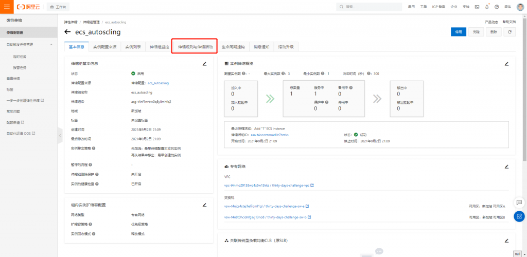The width and height of the screenshot is (527, 257).
Task: Collapse the 自动触发任务管理 sidebar group
Action: pyautogui.click(x=51, y=44)
